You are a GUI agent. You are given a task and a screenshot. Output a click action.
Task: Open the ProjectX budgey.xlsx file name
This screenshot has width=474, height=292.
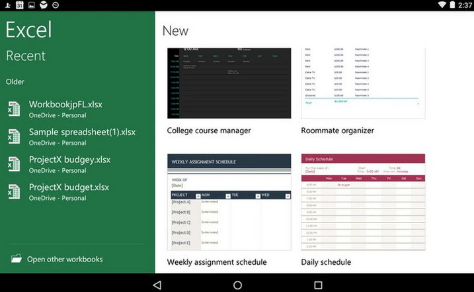pyautogui.click(x=70, y=160)
